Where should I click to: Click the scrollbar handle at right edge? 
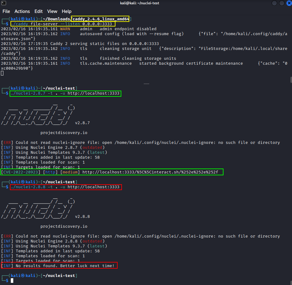(291, 80)
